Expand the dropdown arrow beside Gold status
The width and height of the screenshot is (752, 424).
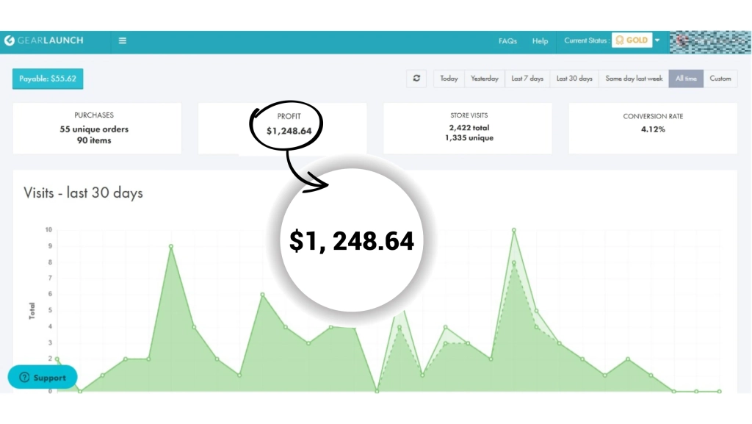tap(657, 40)
